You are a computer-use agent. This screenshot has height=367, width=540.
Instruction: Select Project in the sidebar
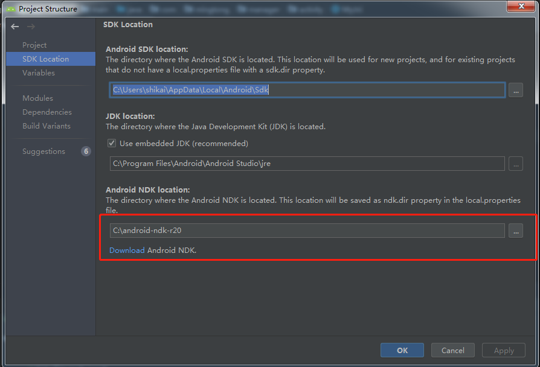click(x=34, y=45)
